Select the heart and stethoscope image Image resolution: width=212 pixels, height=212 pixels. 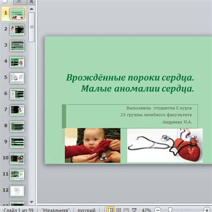(x=165, y=145)
